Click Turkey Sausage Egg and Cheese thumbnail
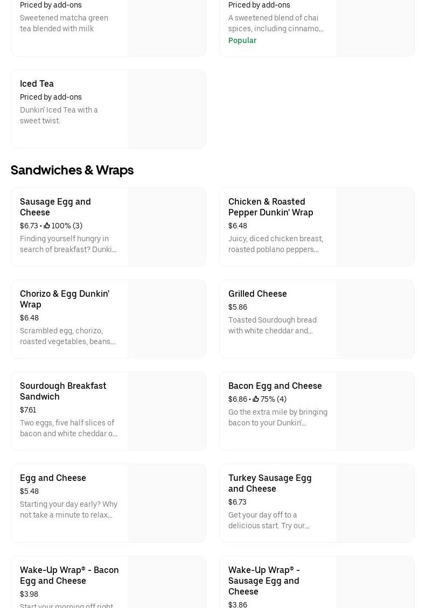Viewport: 433px width, 608px height. click(375, 503)
